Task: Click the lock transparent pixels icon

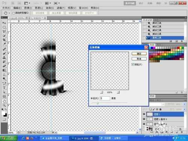Action: [x=150, y=109]
